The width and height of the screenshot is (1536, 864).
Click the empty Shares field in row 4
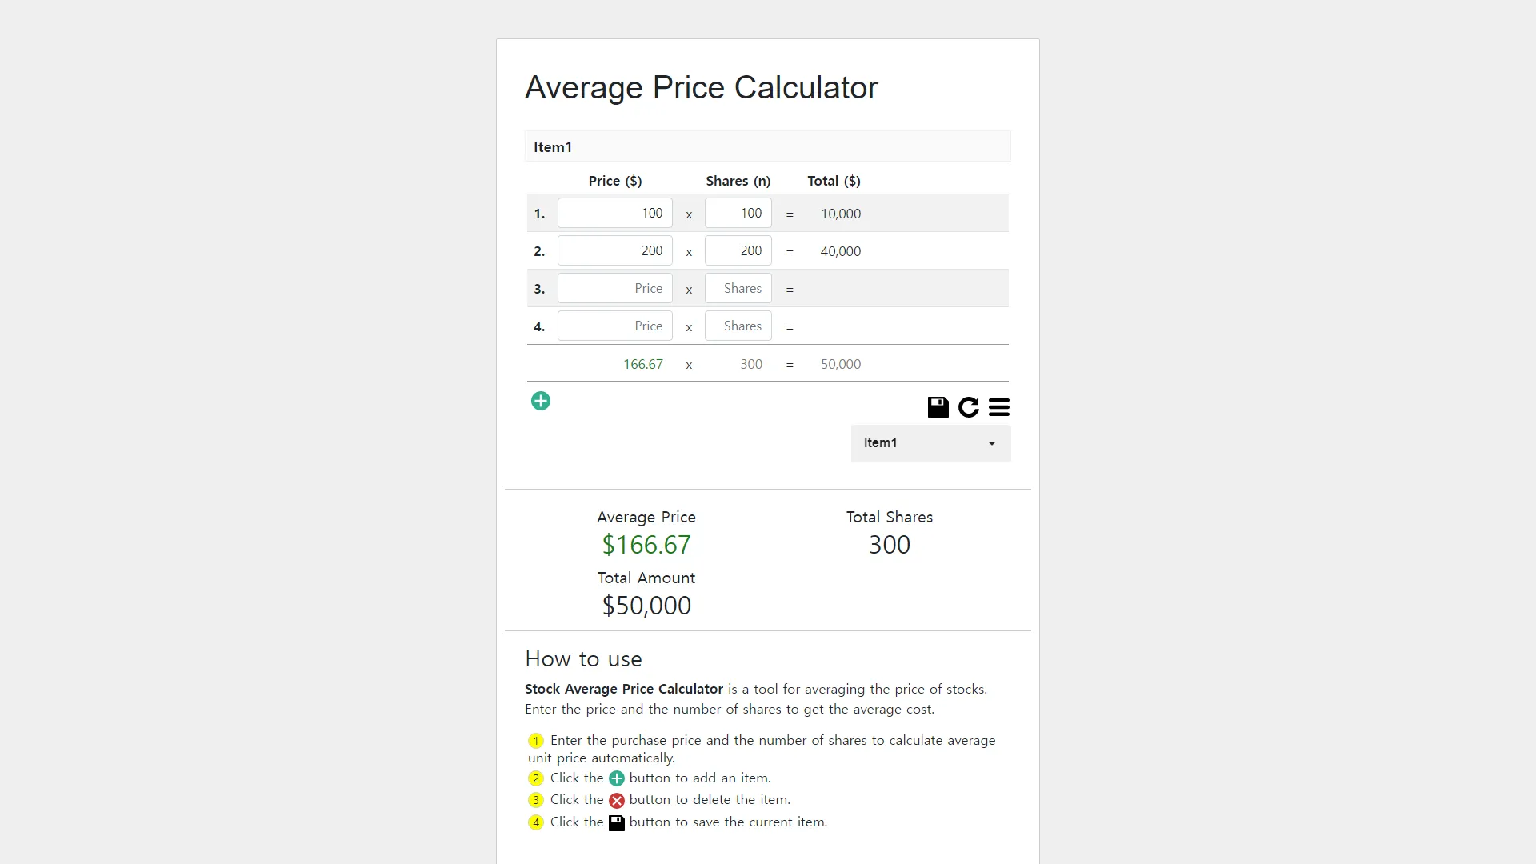738,326
